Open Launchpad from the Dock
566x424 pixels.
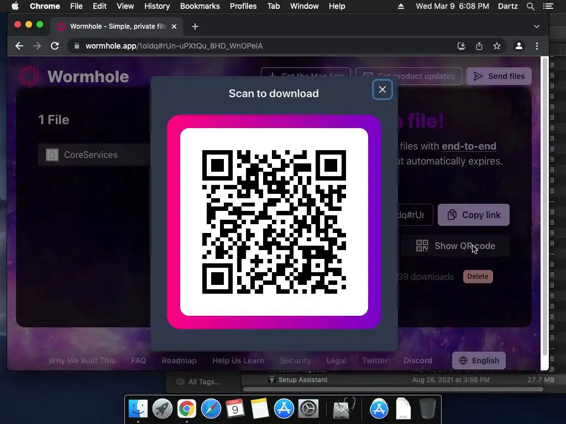[x=162, y=409]
